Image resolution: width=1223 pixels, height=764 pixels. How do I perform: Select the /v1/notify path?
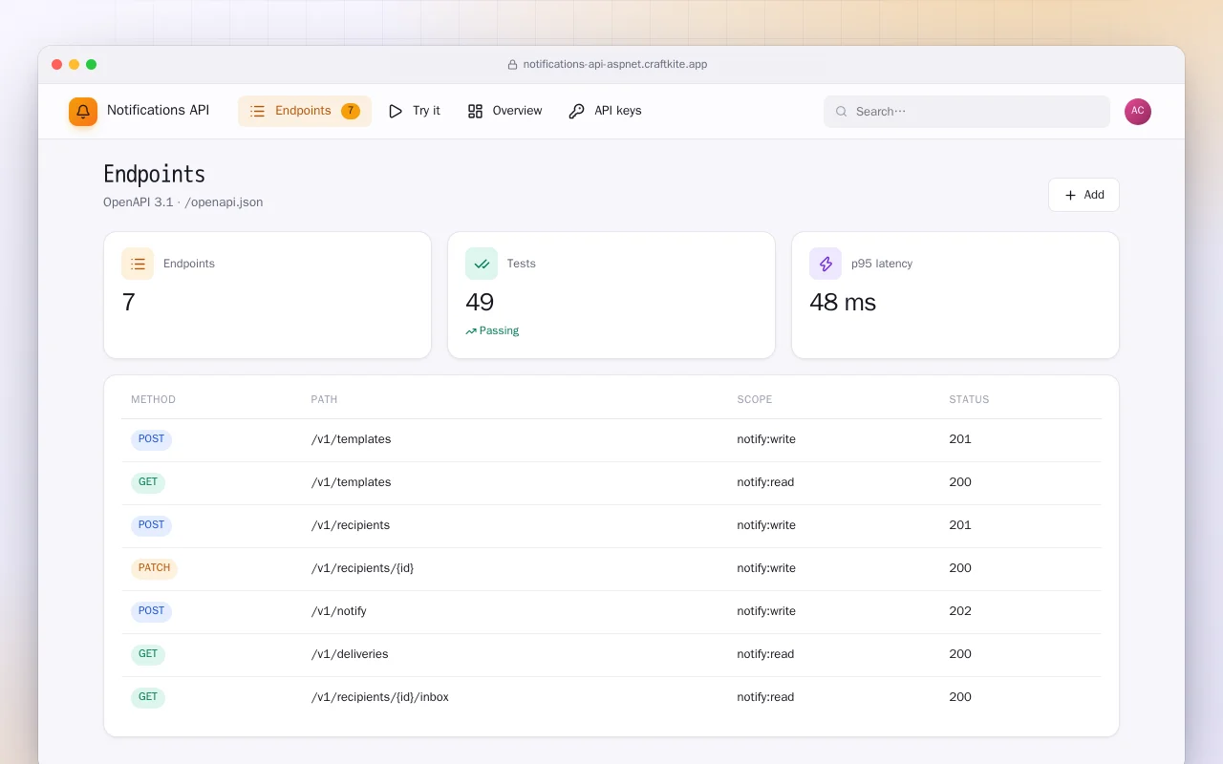339,611
